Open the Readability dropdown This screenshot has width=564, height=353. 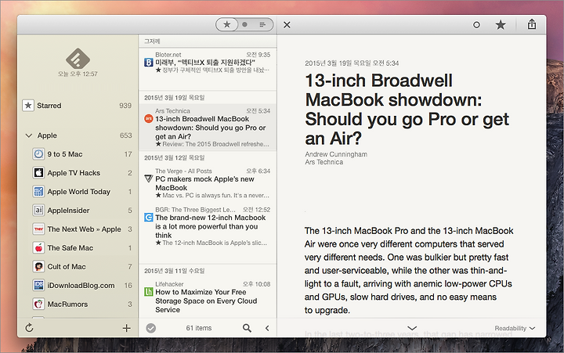coord(515,328)
